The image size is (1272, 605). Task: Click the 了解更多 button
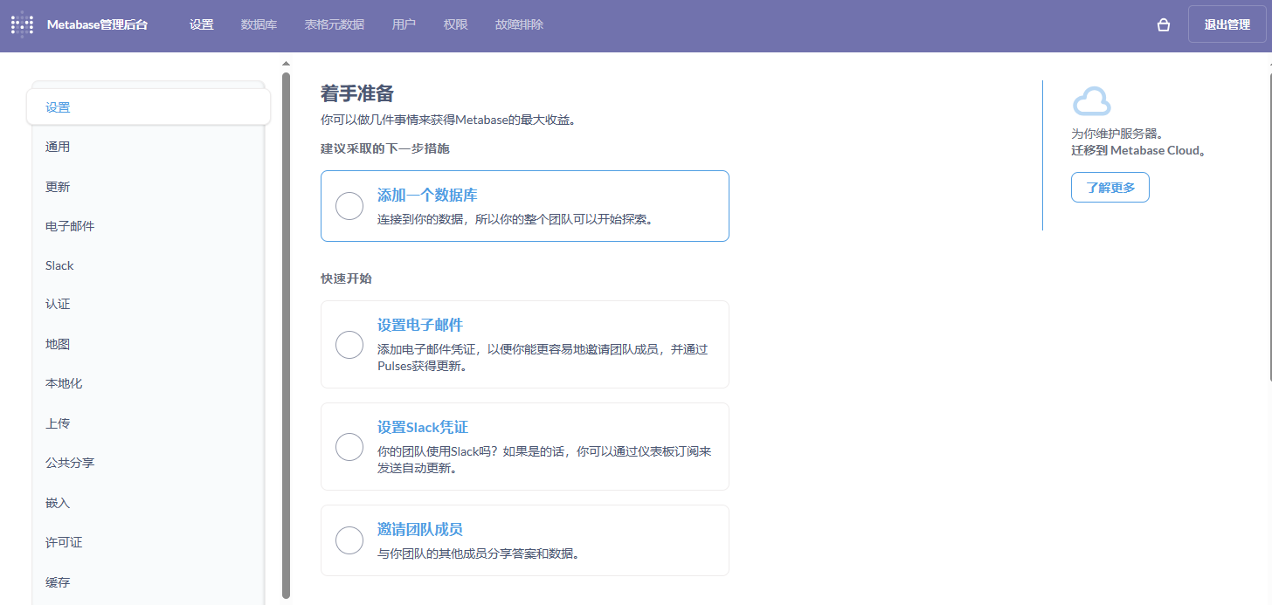1110,188
